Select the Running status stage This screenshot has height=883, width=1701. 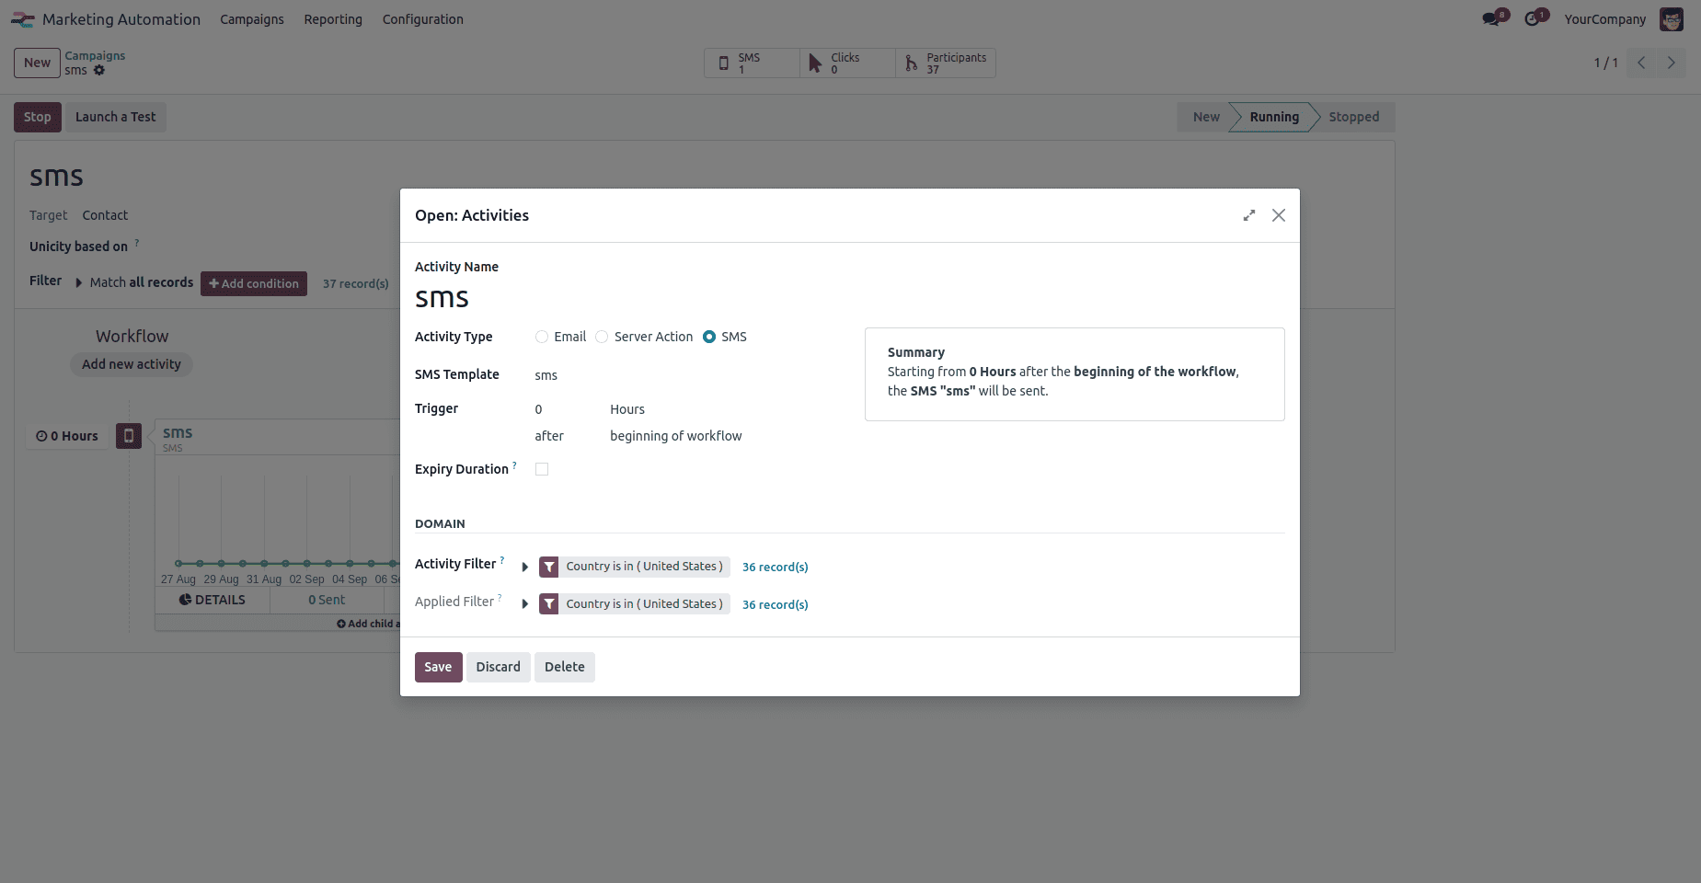coord(1274,117)
